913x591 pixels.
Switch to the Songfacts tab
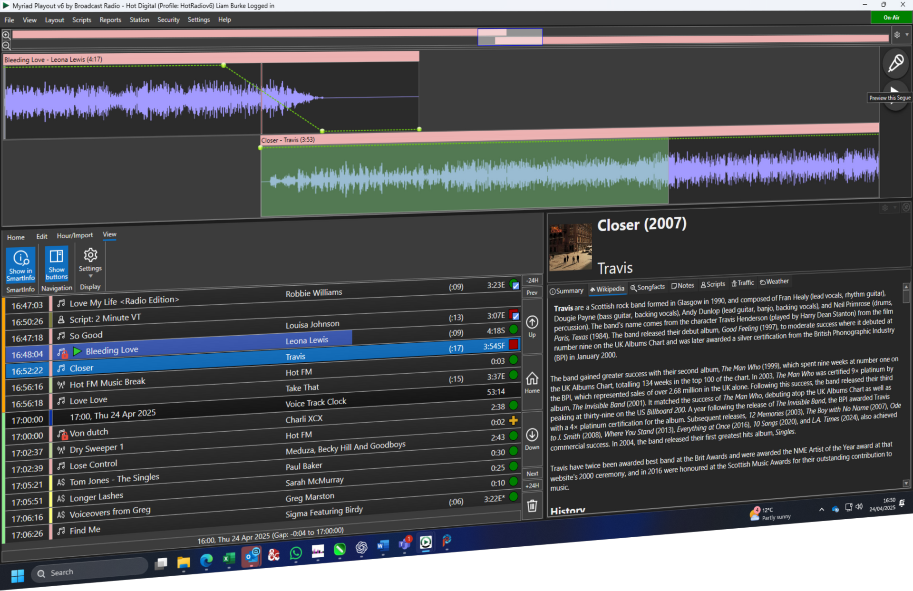pyautogui.click(x=648, y=287)
